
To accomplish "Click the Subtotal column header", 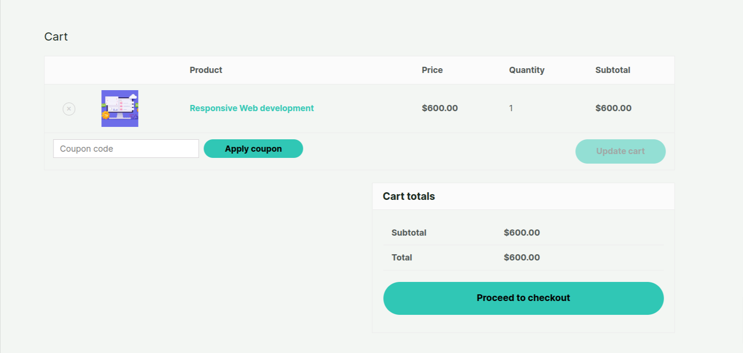I will tap(613, 70).
